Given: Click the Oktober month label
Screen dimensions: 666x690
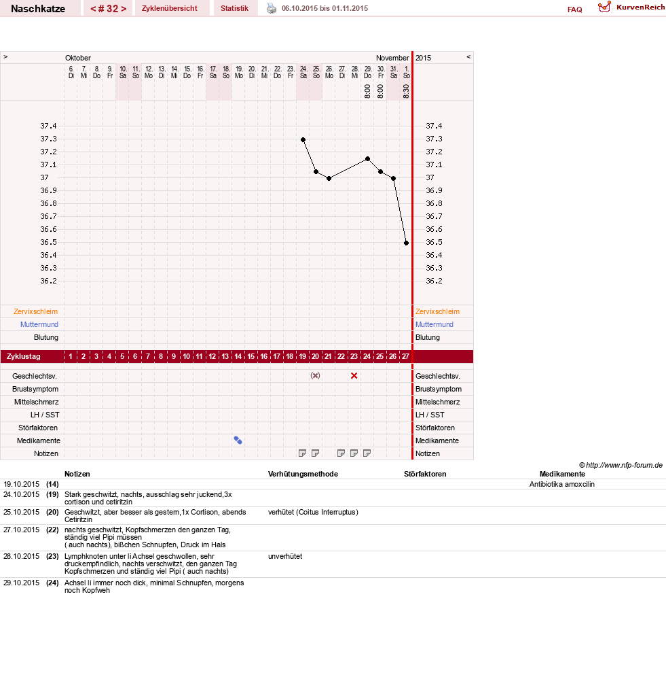Looking at the screenshot, I should point(78,58).
